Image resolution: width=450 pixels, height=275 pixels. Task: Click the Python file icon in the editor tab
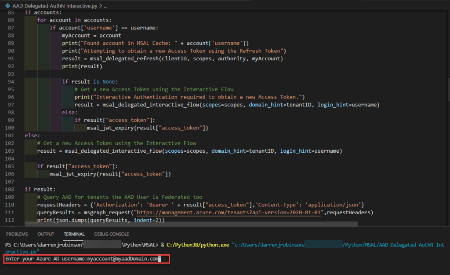pyautogui.click(x=7, y=6)
